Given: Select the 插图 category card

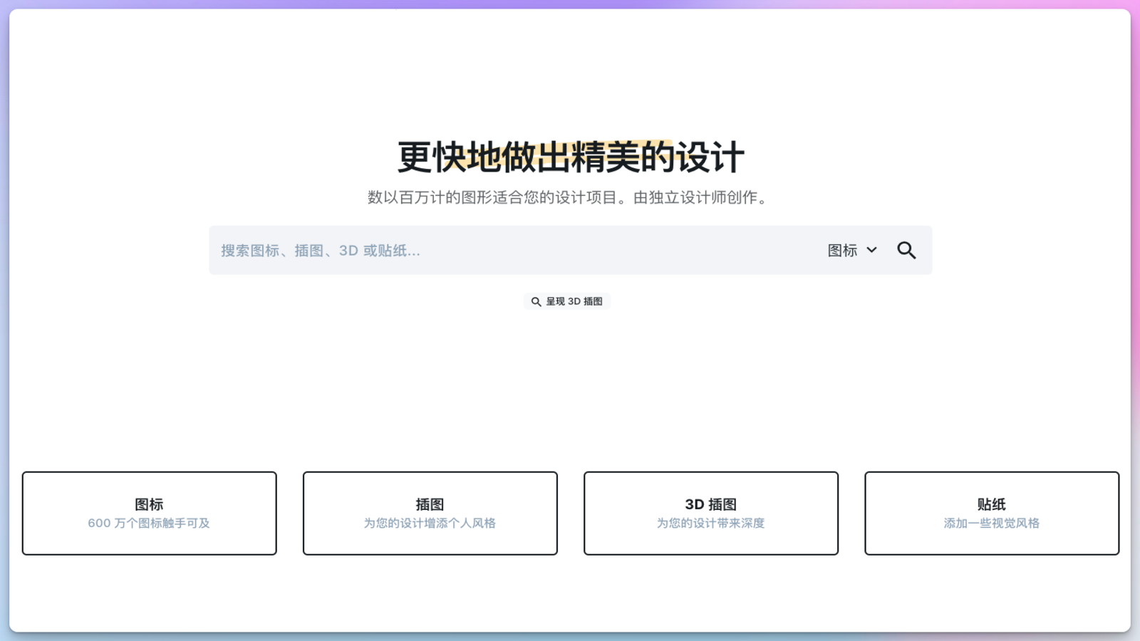Looking at the screenshot, I should (430, 512).
